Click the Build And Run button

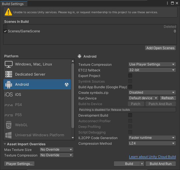(x=161, y=164)
